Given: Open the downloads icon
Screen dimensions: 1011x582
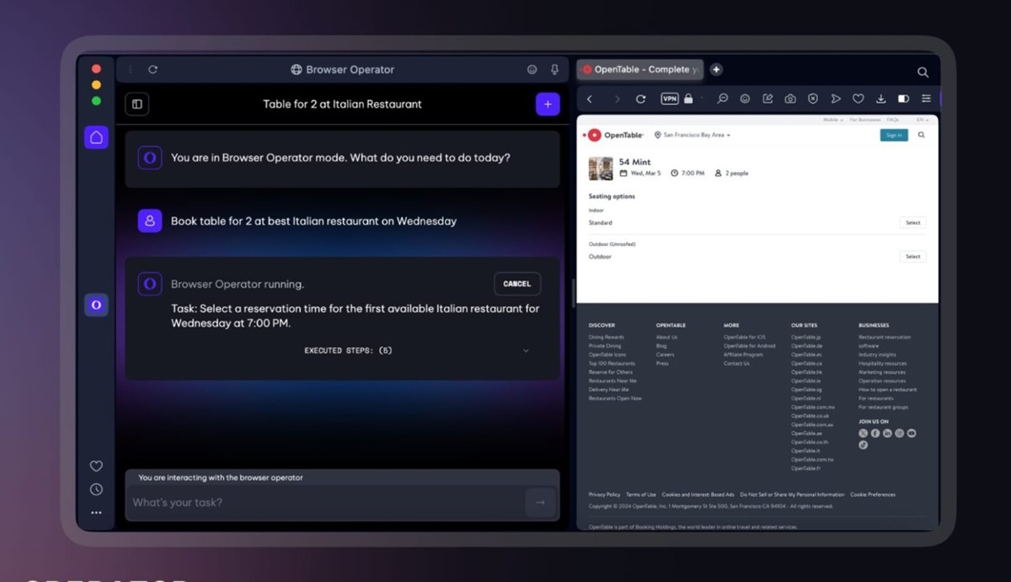Looking at the screenshot, I should tap(880, 99).
